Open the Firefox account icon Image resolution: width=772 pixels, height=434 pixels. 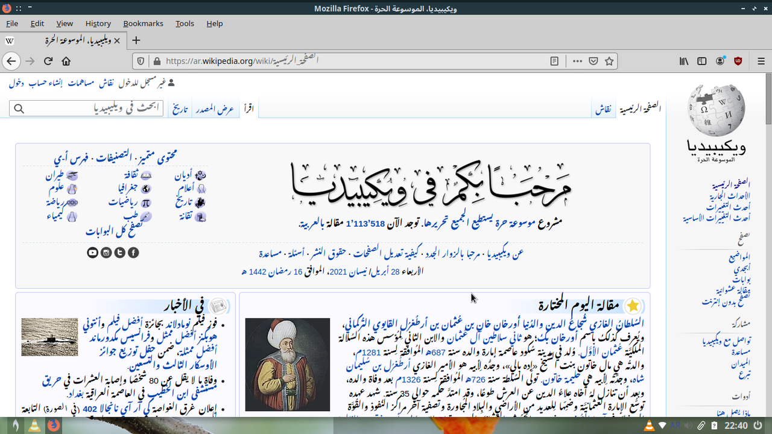(x=720, y=61)
